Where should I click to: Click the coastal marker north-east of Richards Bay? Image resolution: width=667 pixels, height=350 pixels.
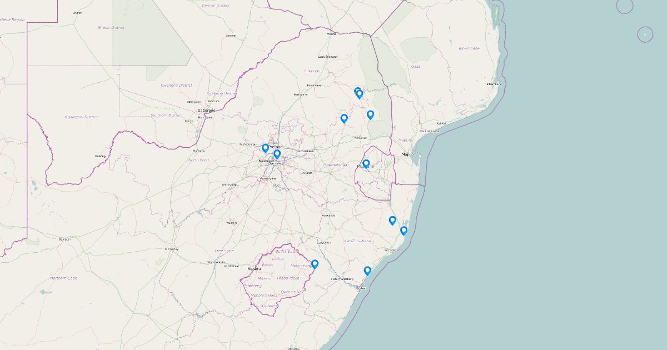(404, 231)
